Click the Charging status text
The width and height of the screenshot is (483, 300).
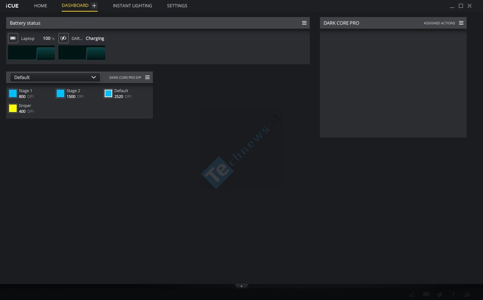[95, 38]
